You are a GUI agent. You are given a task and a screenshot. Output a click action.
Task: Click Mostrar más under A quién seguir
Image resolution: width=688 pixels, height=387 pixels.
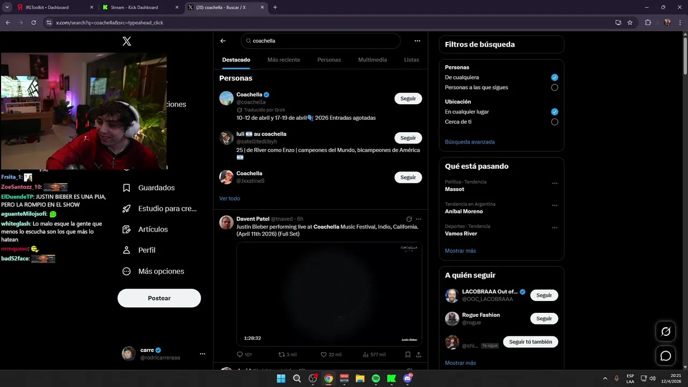click(460, 363)
